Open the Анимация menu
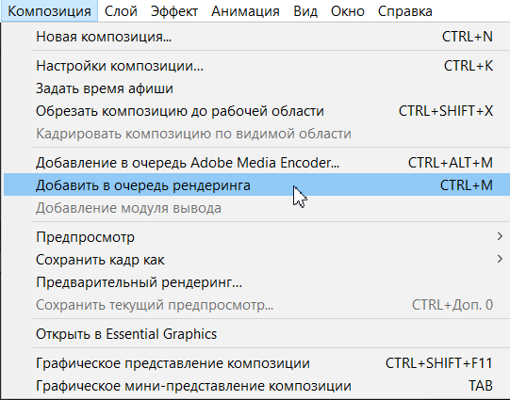The height and width of the screenshot is (400, 510). (245, 11)
